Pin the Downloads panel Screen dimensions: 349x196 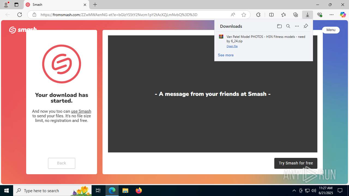(306, 26)
